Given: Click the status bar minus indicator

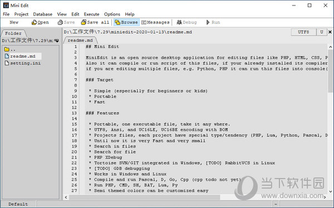Looking at the screenshot, I should 276,204.
